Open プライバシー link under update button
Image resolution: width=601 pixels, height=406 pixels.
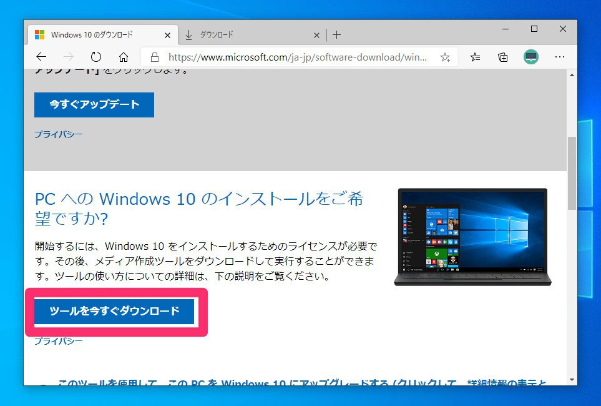[x=58, y=134]
